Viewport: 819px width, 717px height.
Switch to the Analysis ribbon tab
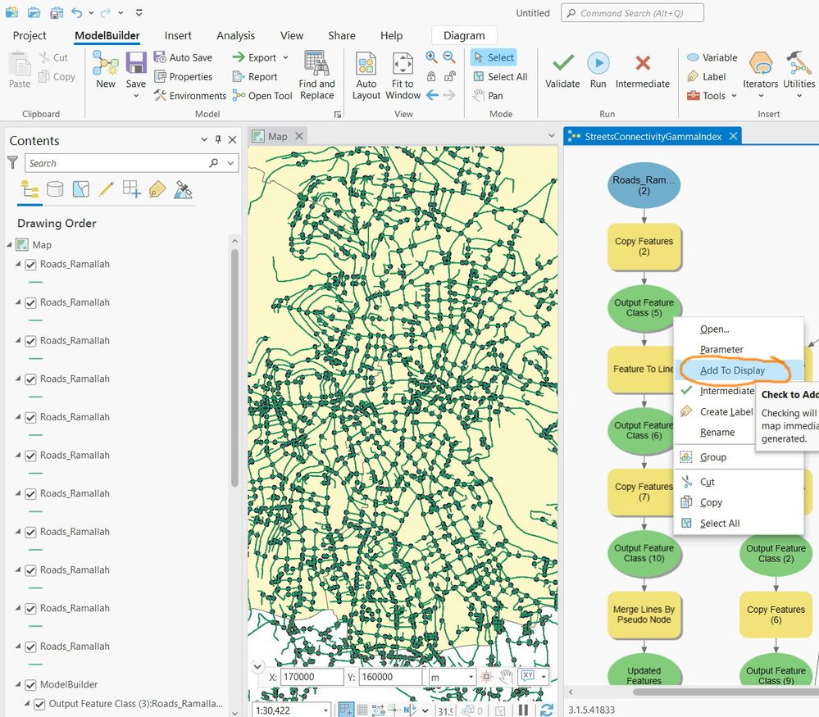235,35
